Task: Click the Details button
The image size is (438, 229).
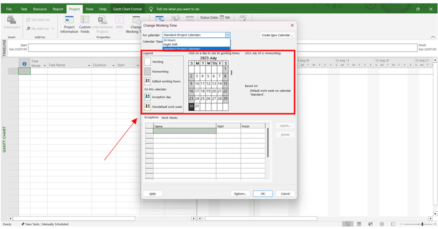Action: pos(285,125)
